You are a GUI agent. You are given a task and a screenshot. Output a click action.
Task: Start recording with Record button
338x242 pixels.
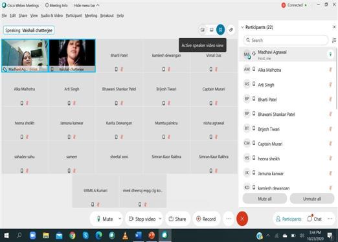tap(206, 219)
